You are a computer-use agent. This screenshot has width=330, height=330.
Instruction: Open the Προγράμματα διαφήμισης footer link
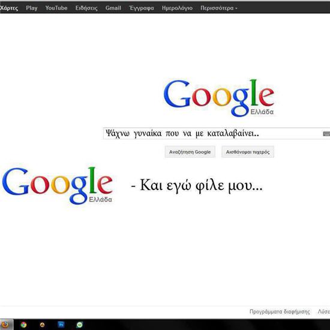coord(280,311)
